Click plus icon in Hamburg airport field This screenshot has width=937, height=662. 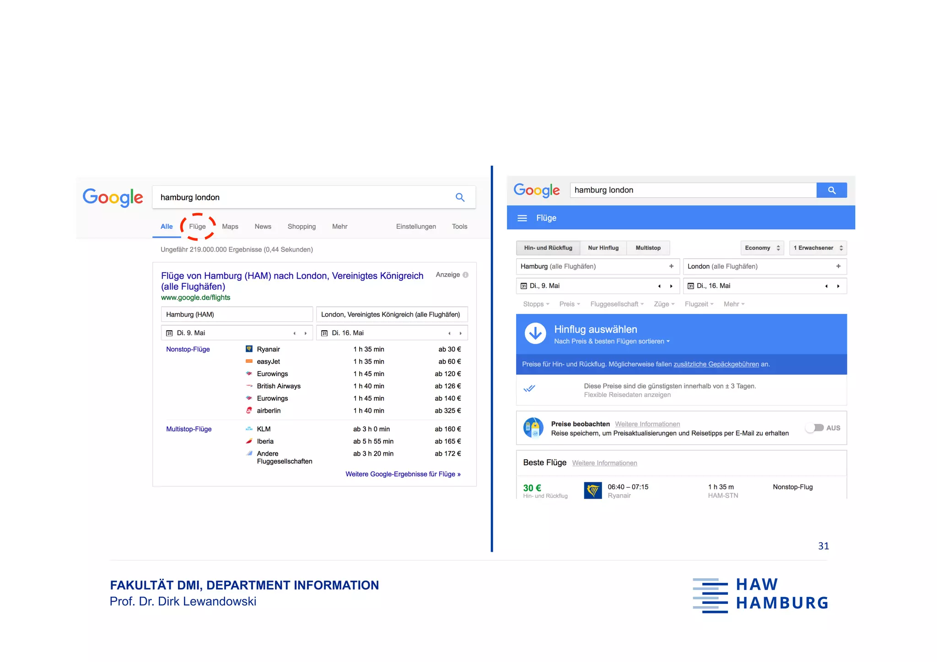coord(671,266)
